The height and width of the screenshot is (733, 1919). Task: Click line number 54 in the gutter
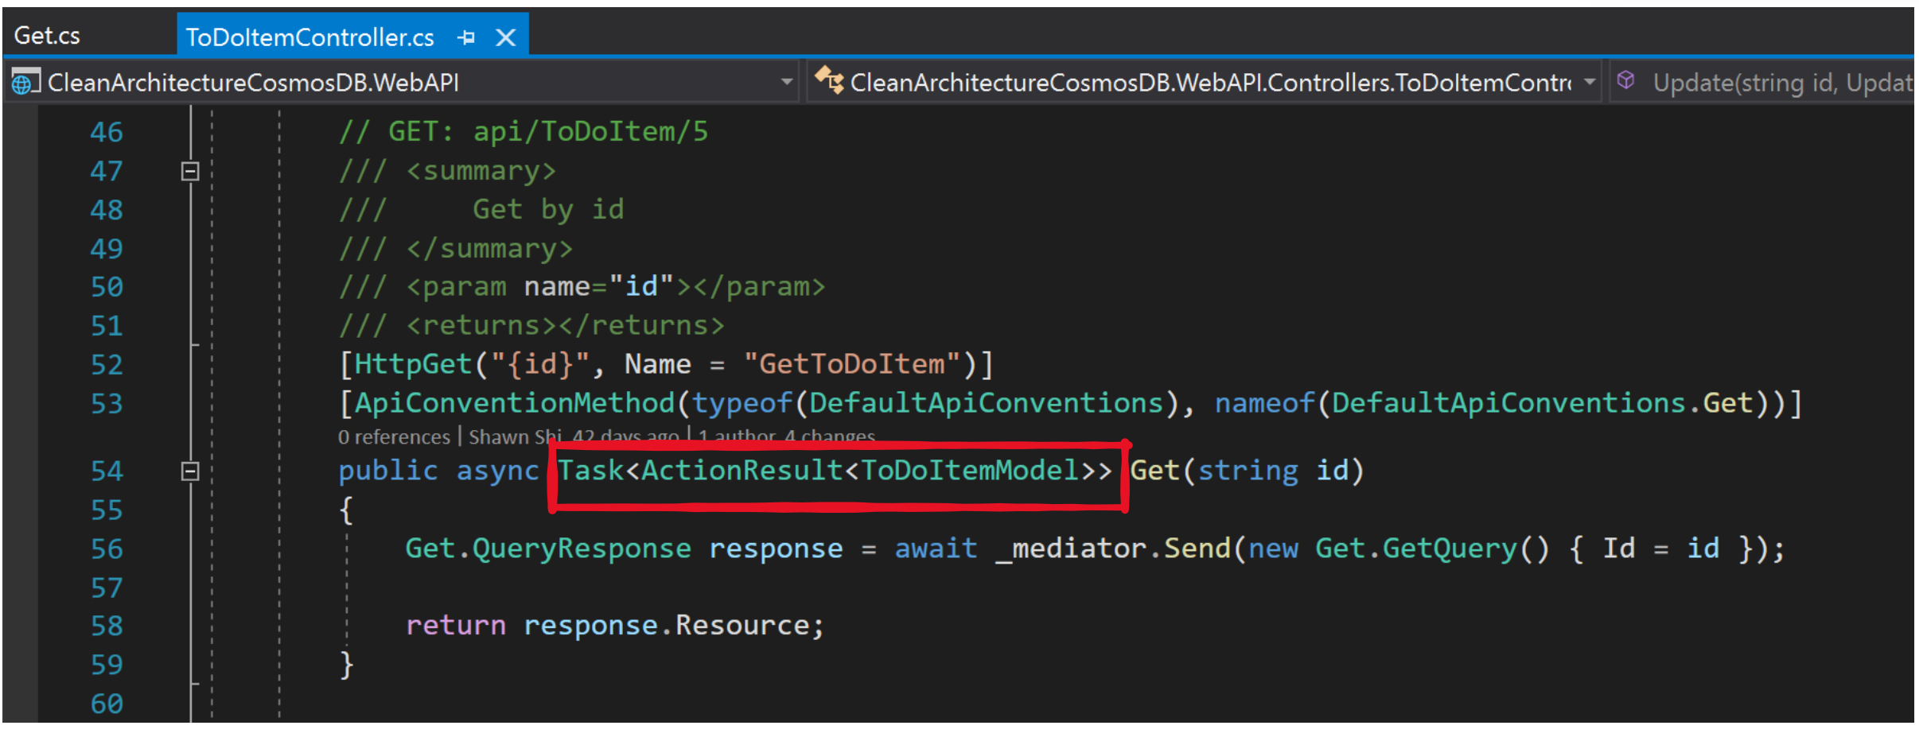(x=106, y=471)
